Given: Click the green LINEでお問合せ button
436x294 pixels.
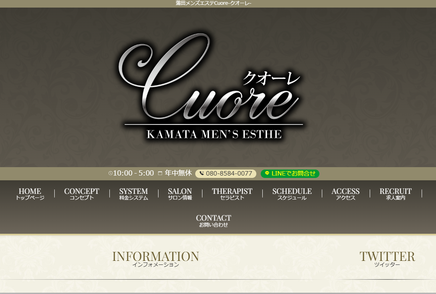Looking at the screenshot, I should click(290, 174).
